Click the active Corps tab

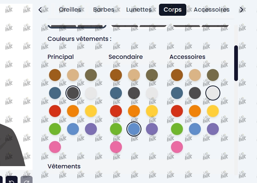[x=172, y=10]
